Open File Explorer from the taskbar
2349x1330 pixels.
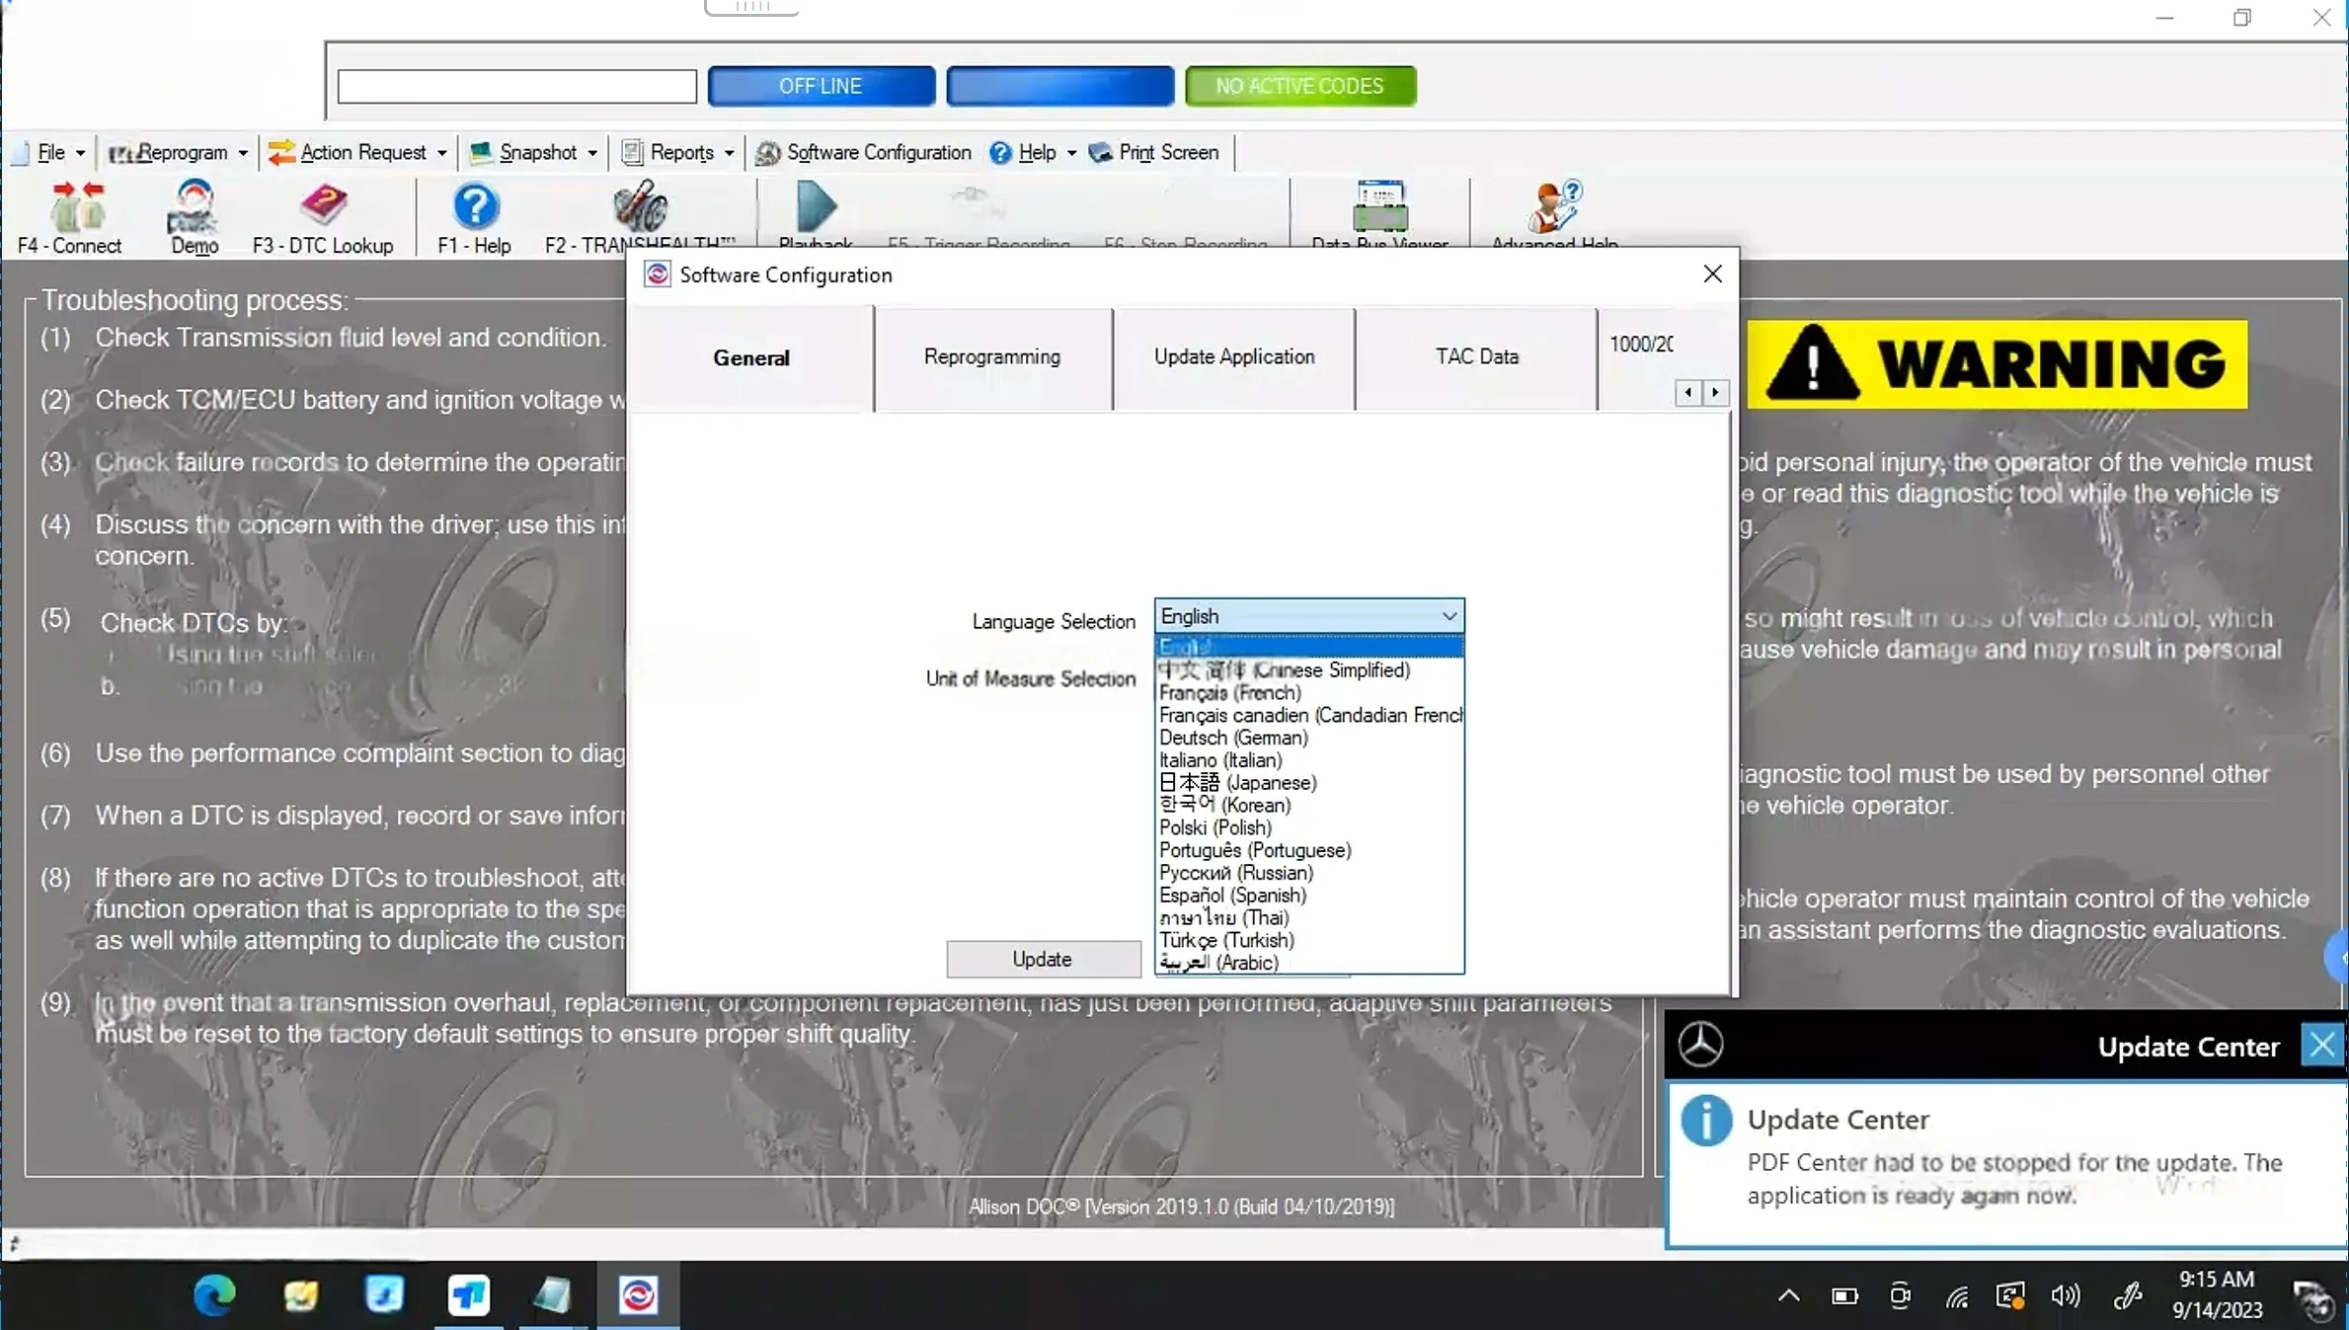[300, 1294]
